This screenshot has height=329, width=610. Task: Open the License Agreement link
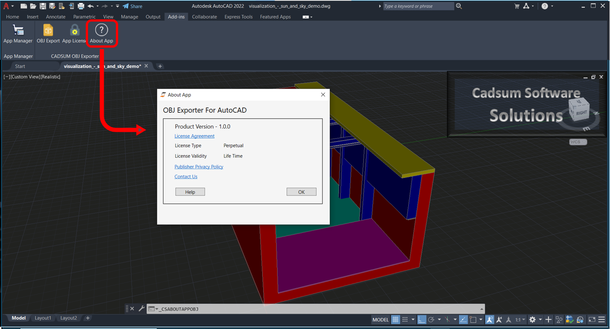point(194,136)
